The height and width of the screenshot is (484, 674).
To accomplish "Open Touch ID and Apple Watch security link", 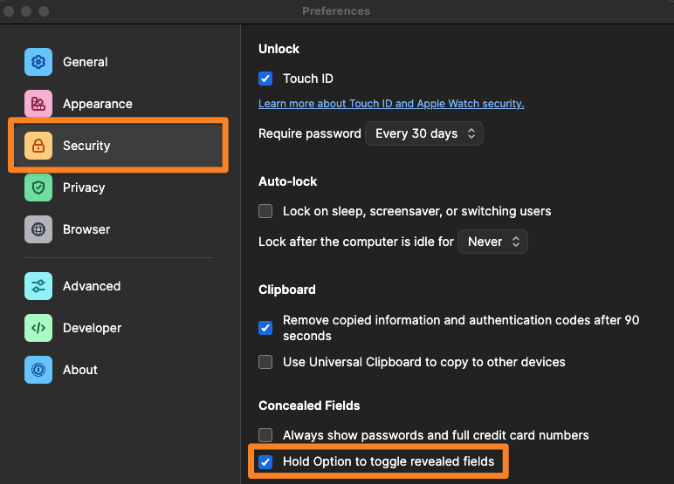I will (391, 104).
